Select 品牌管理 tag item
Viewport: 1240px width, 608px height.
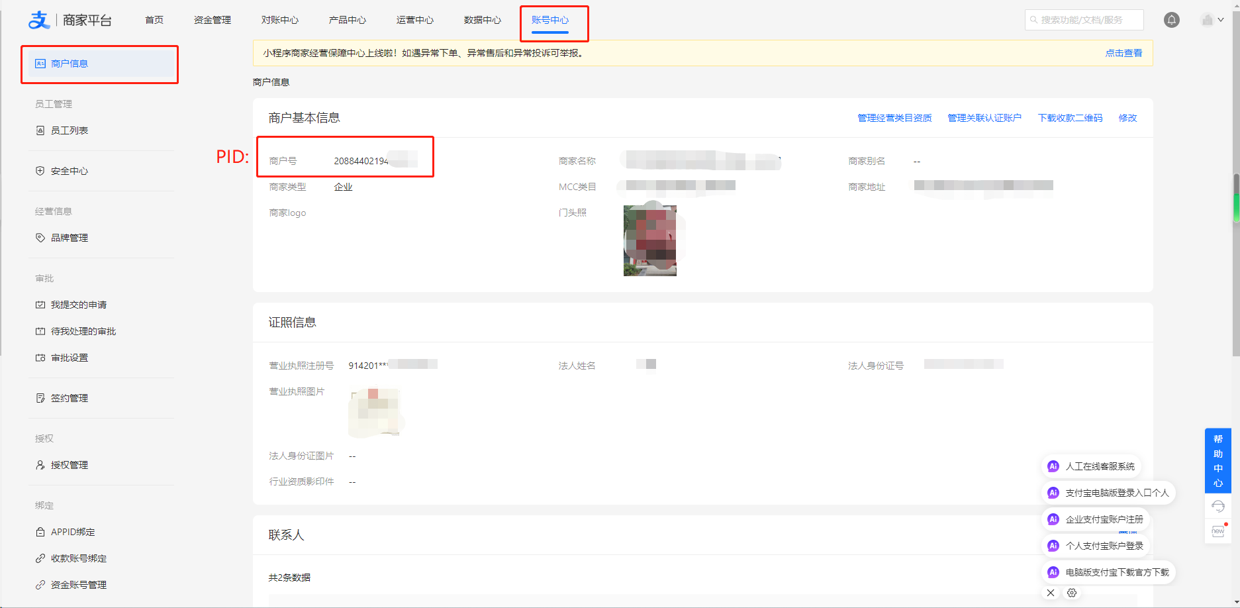coord(69,238)
